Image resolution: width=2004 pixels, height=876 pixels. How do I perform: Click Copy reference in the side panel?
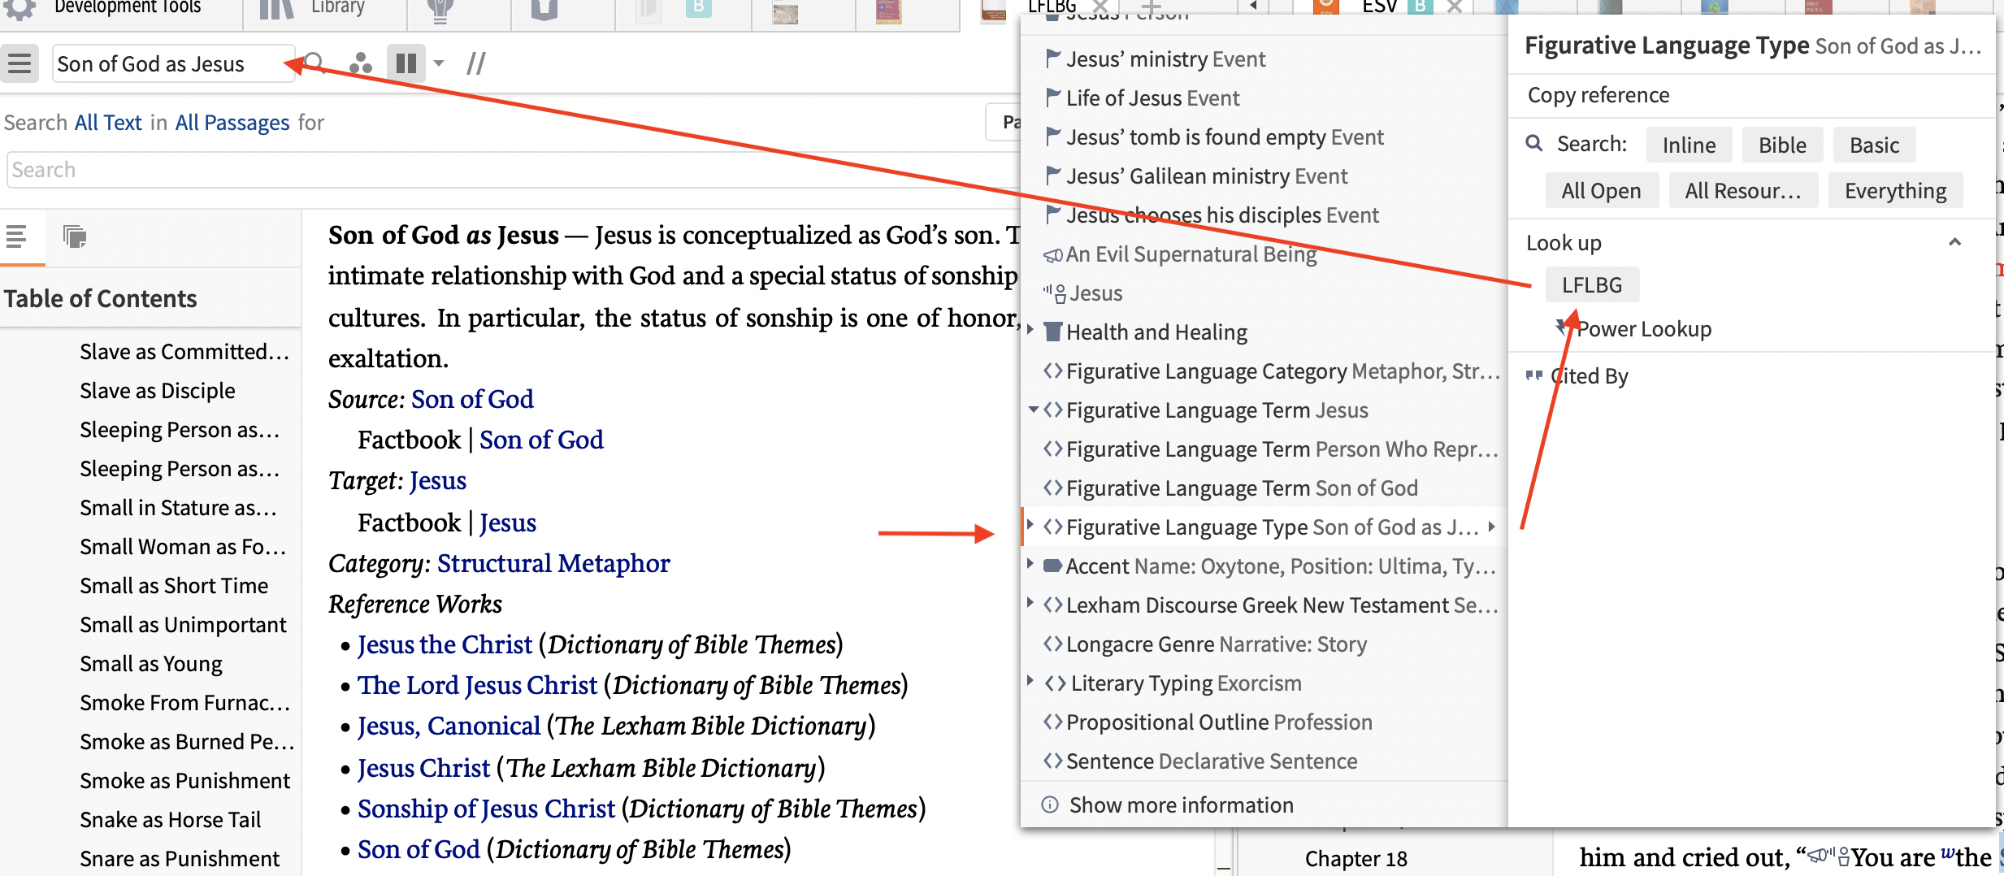point(1598,95)
